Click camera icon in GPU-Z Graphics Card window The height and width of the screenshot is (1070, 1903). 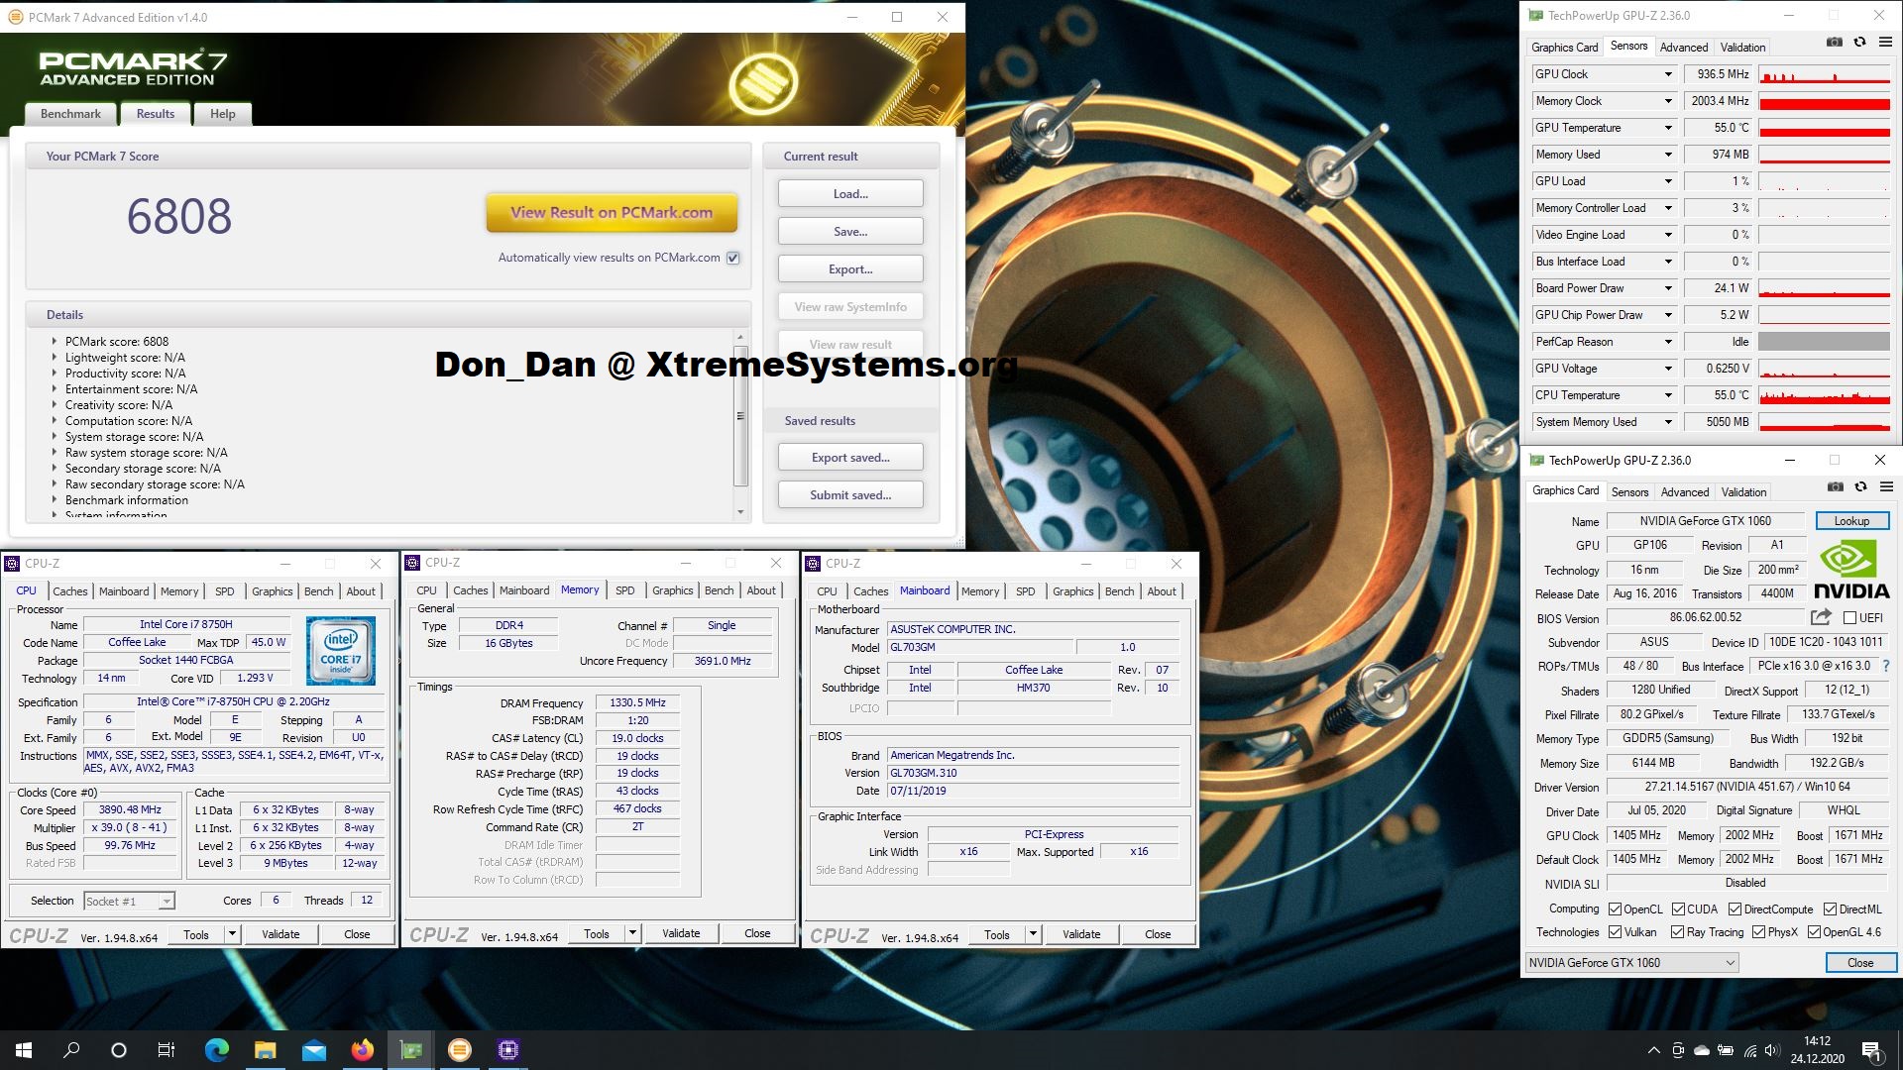point(1836,487)
